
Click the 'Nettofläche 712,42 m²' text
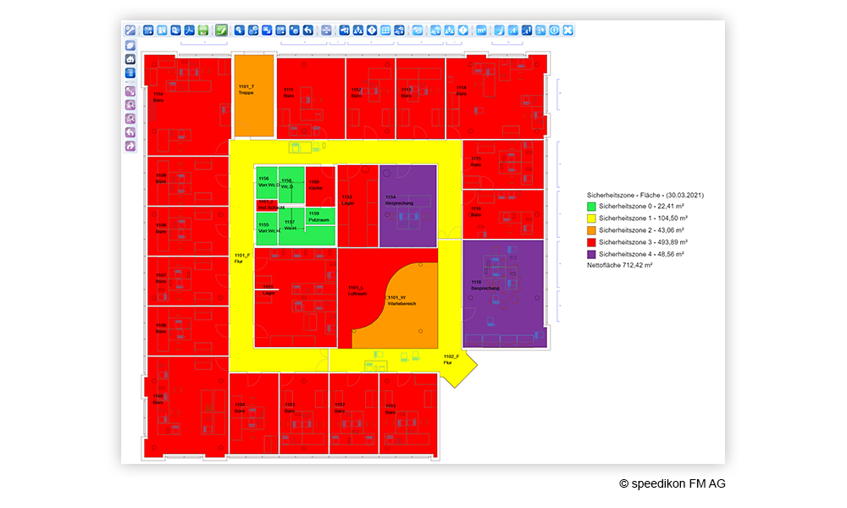tap(620, 265)
